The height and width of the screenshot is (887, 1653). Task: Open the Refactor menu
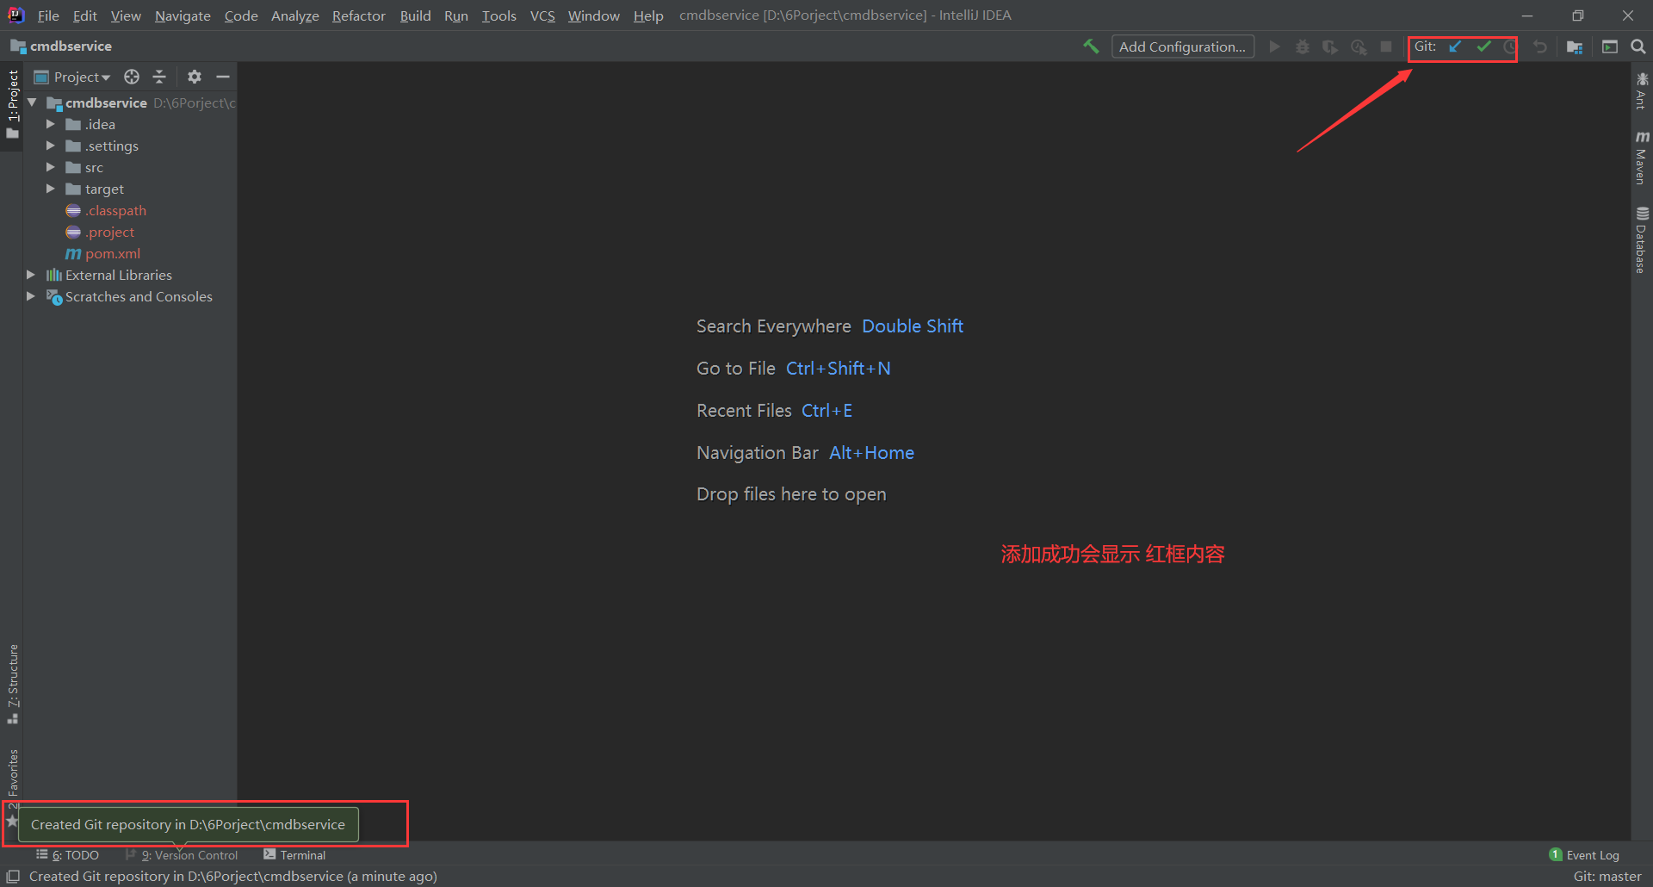coord(358,15)
